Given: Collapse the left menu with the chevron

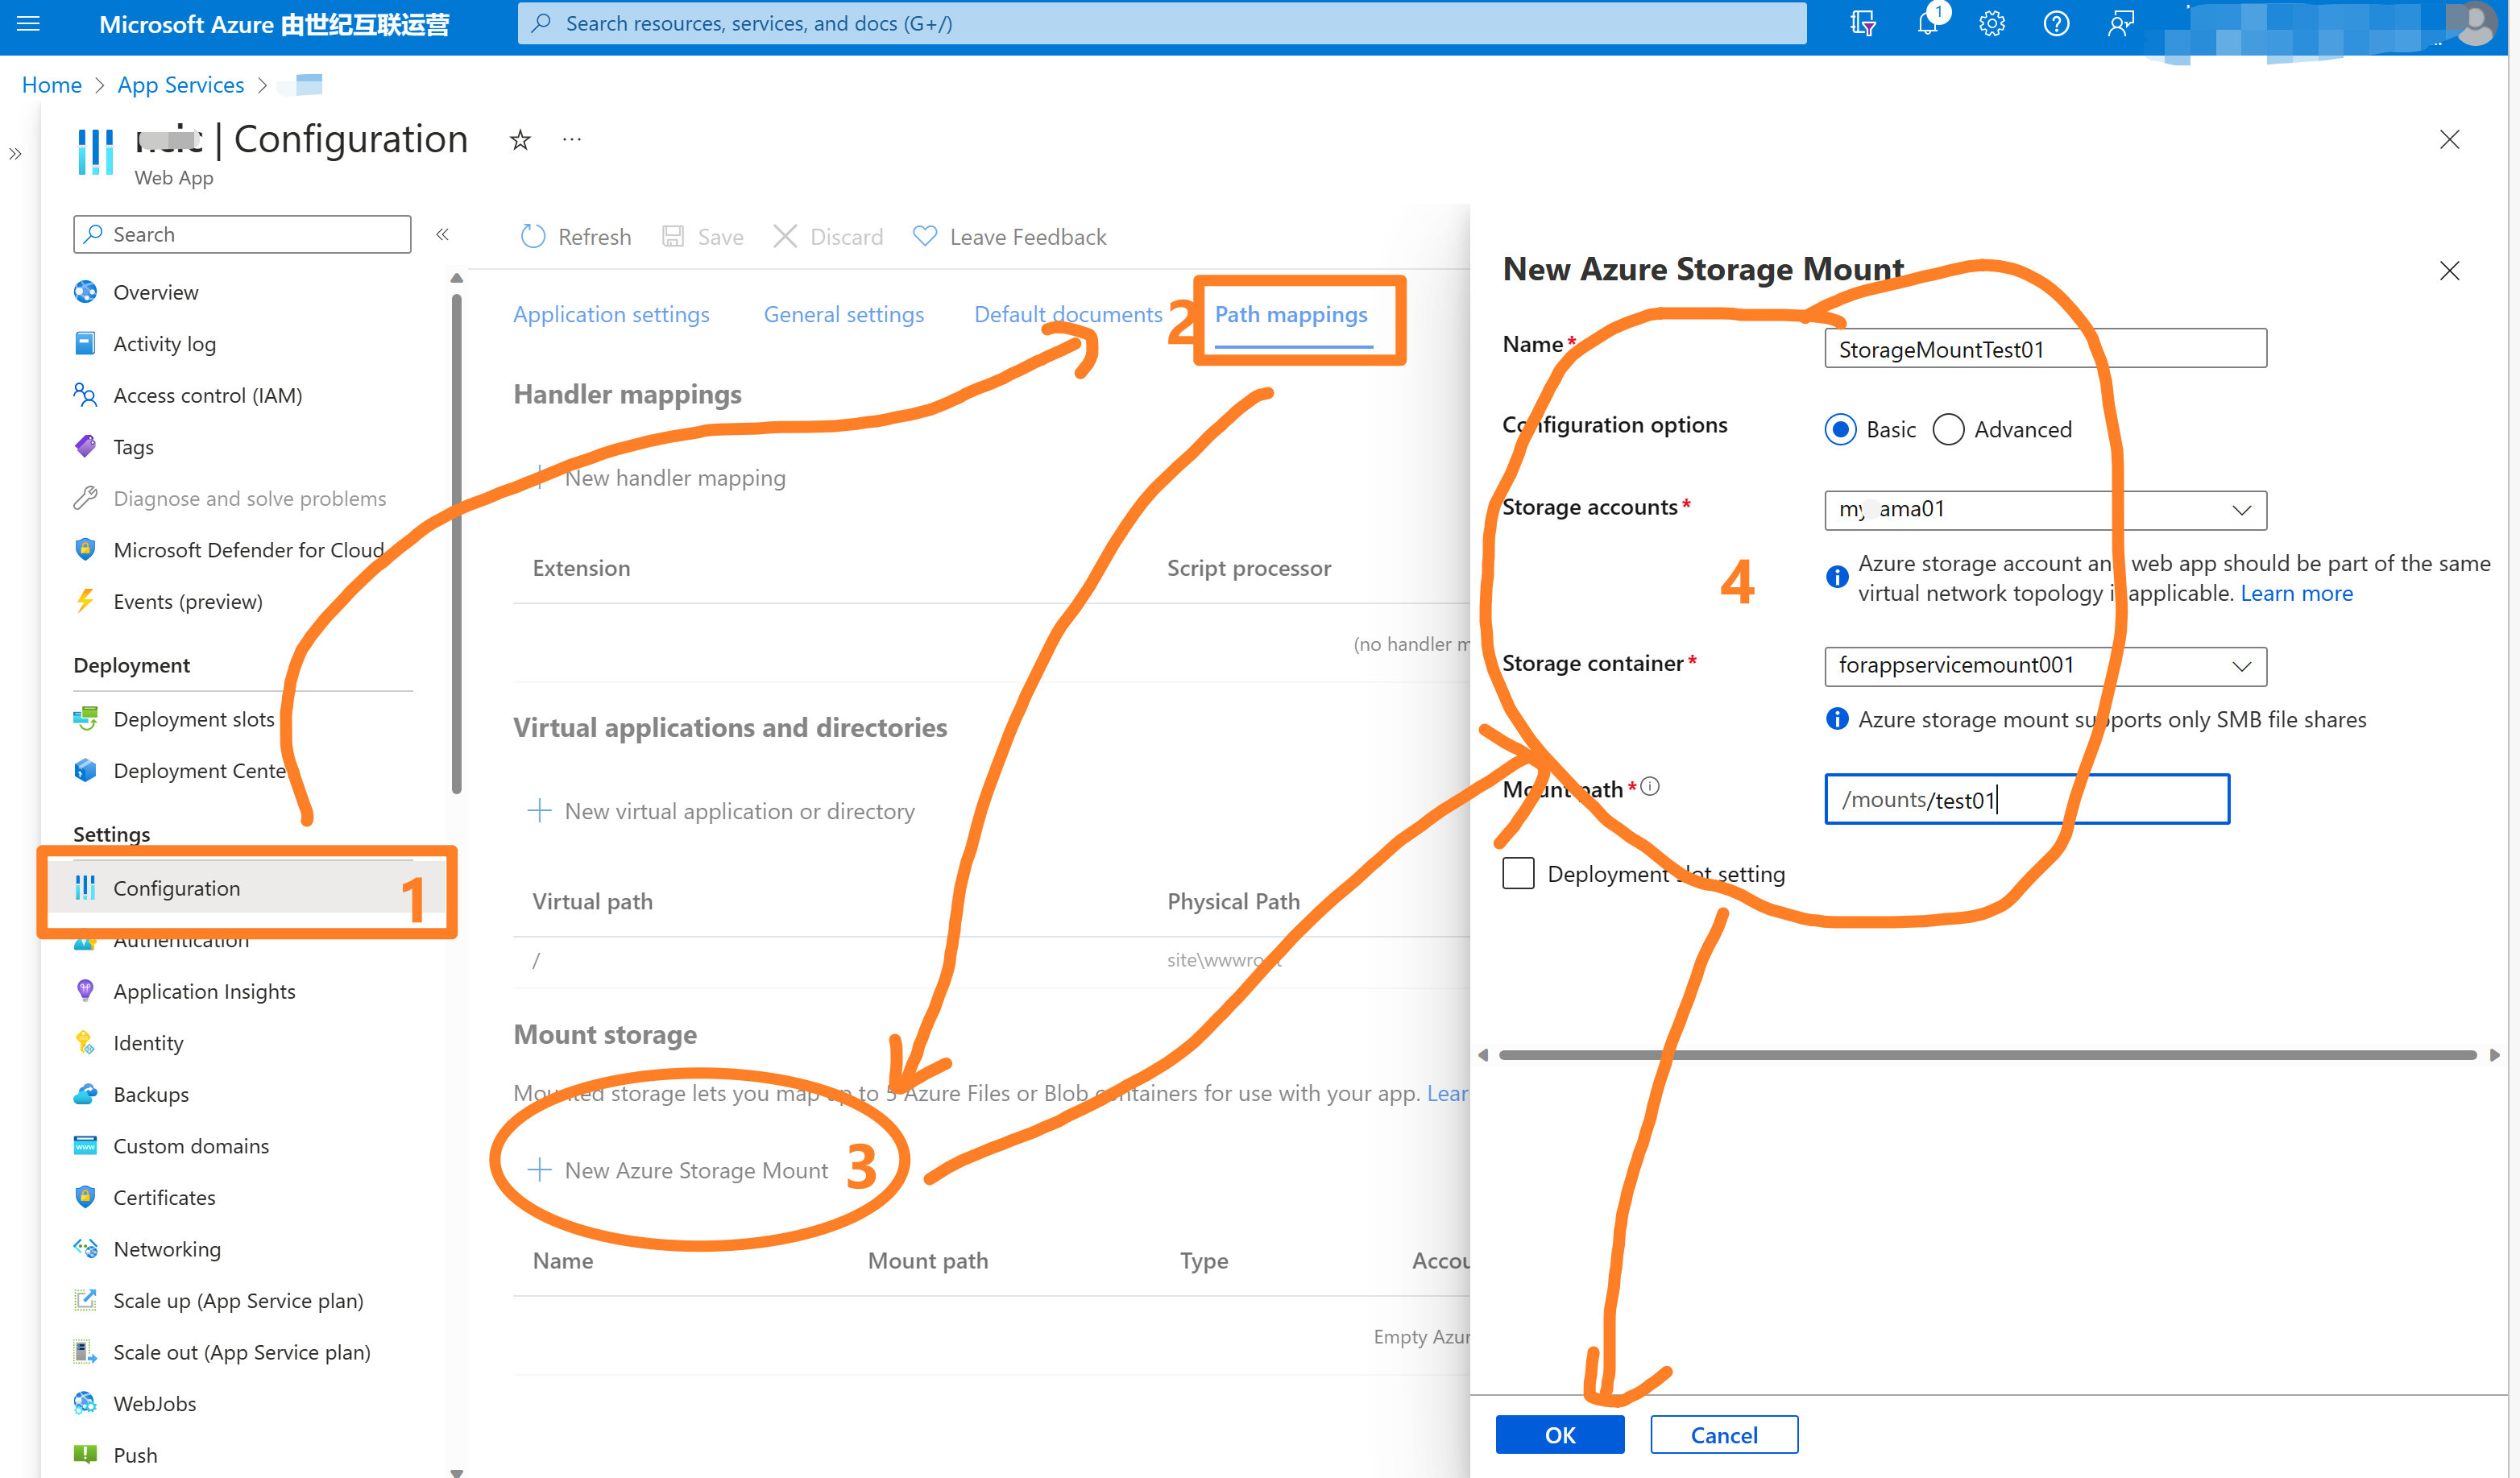Looking at the screenshot, I should [x=442, y=234].
